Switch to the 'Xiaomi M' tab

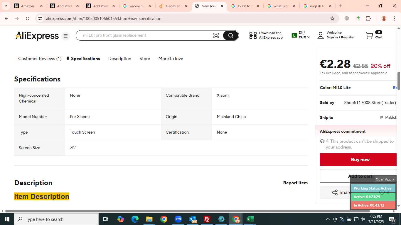point(173,6)
